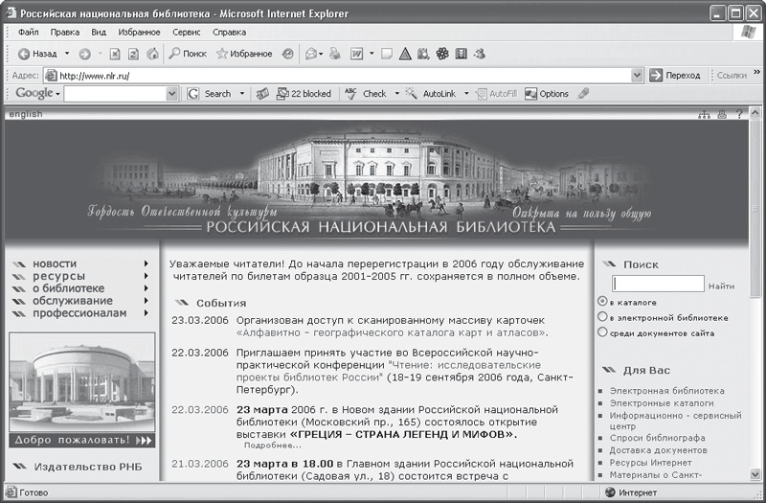Screen dimensions: 766x503
Task: Open the site map icon on page
Action: 705,115
